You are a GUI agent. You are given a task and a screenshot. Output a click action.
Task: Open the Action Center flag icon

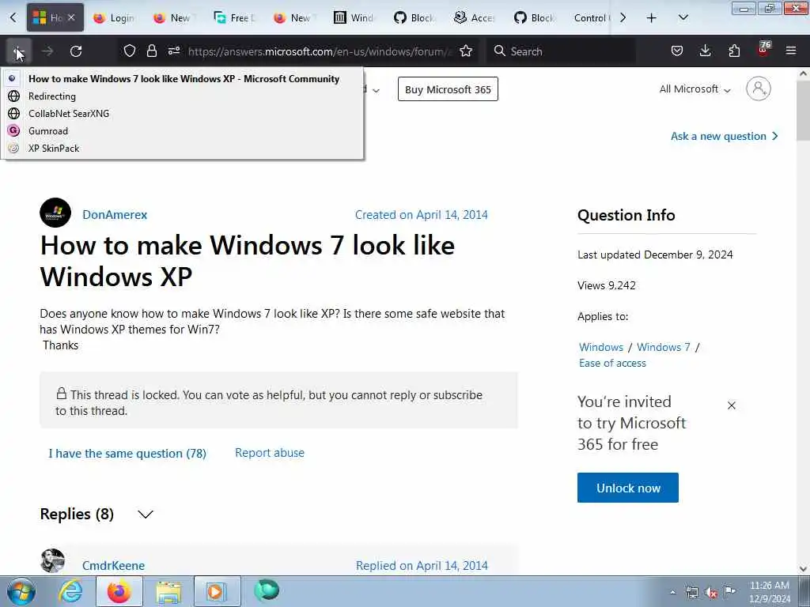[x=729, y=592]
